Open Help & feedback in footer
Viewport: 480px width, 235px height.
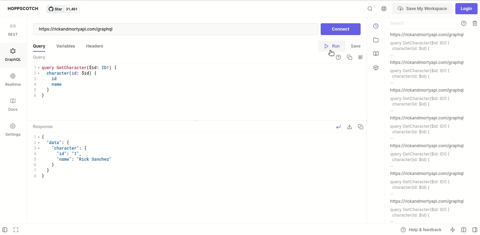click(421, 230)
